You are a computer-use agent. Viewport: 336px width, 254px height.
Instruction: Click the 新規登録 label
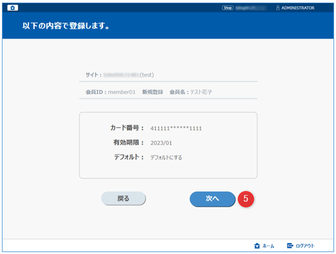[153, 92]
